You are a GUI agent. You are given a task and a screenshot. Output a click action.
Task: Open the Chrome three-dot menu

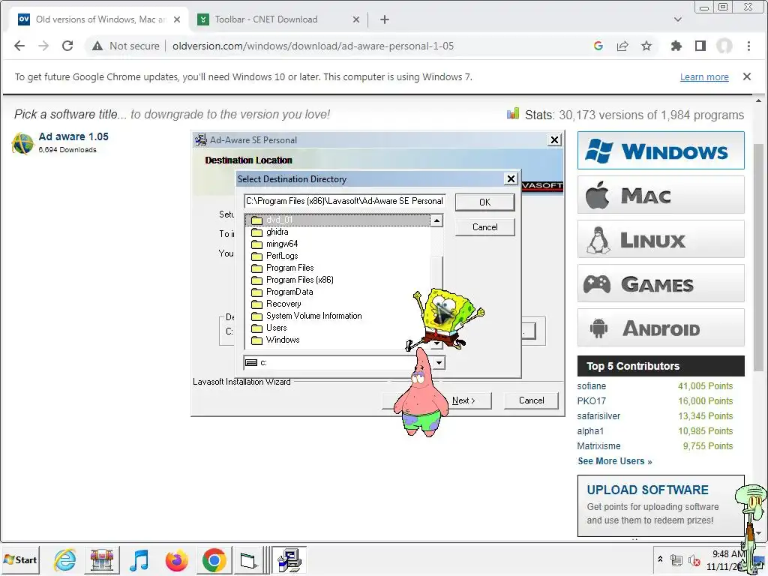(x=748, y=46)
